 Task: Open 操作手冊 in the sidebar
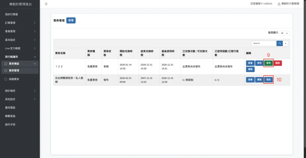click(10, 124)
